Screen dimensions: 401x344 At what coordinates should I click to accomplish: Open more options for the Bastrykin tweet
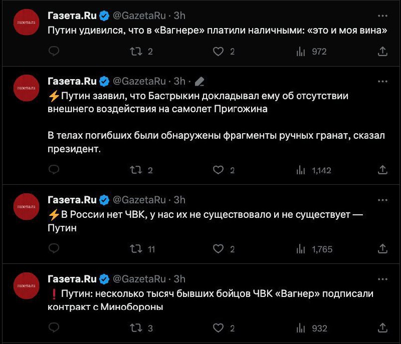pos(382,81)
